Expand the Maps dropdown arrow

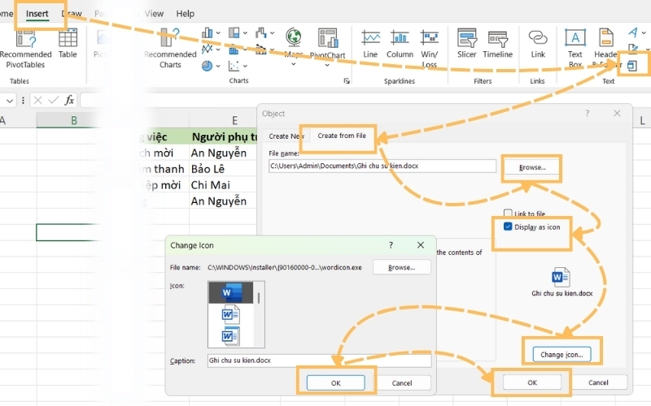click(294, 64)
